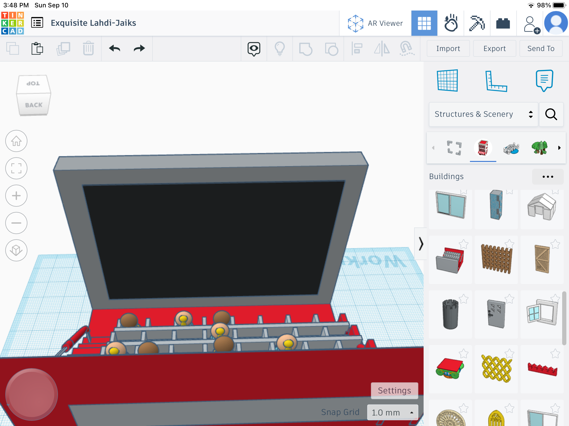Click the Paste clipboard tool

[x=37, y=49]
